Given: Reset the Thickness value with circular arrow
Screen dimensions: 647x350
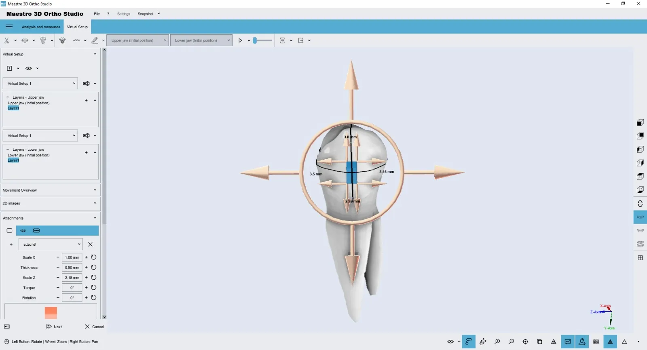Looking at the screenshot, I should [94, 268].
